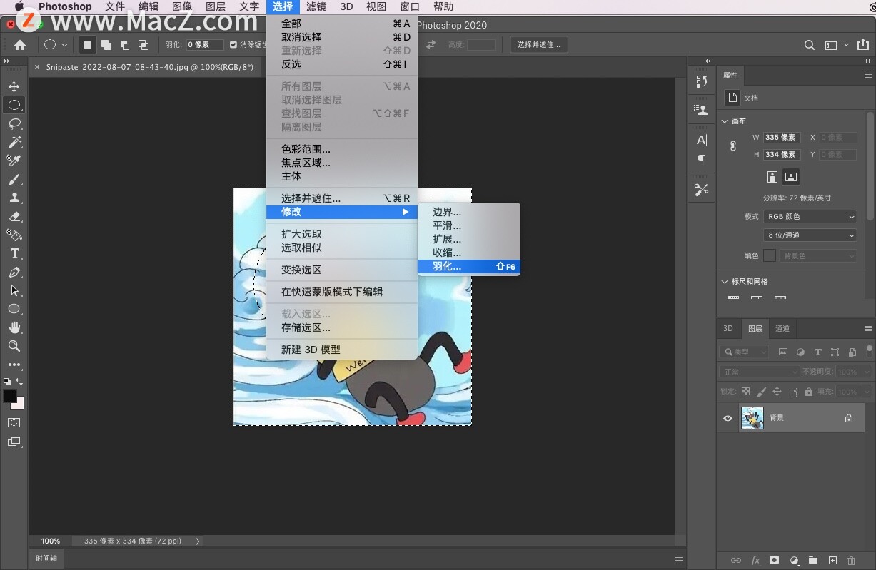Screen dimensions: 876x570
Task: Select the Elliptical Marquee tool in toolbar
Action: click(14, 105)
